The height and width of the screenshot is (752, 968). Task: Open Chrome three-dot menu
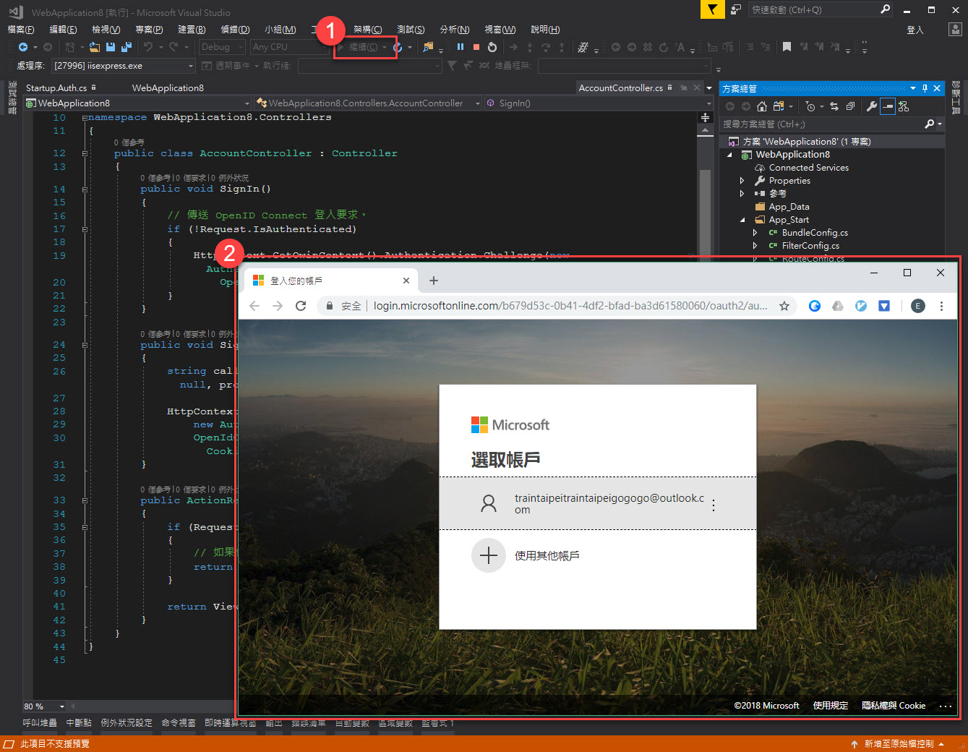[x=941, y=306]
